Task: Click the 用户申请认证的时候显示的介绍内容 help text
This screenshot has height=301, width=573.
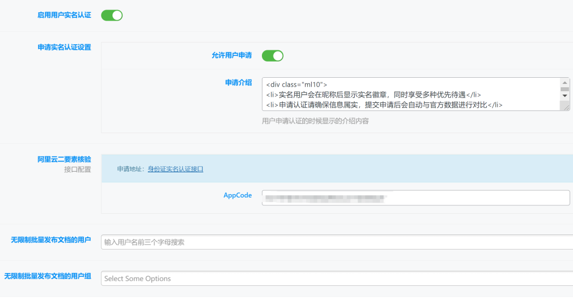Action: (x=315, y=121)
